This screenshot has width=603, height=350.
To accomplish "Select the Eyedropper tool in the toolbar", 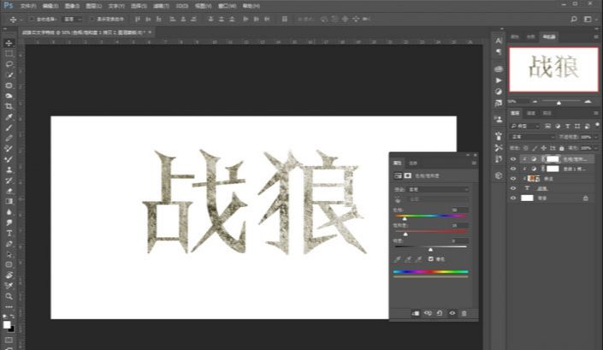I will point(9,117).
